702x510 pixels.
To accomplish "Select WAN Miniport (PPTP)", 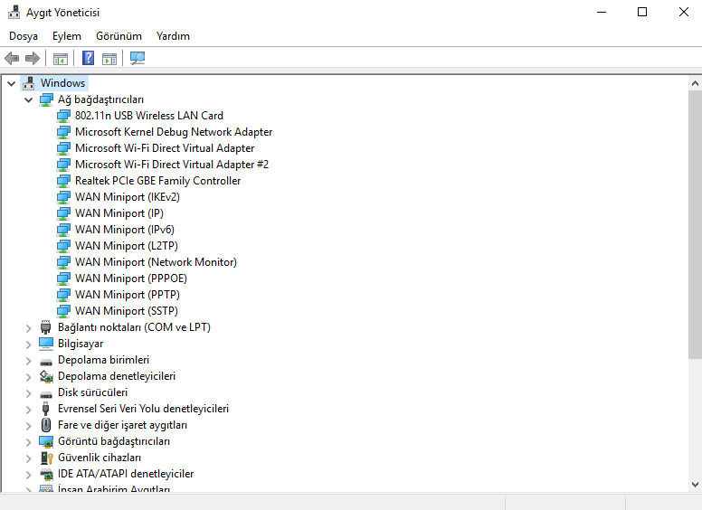I will [128, 295].
